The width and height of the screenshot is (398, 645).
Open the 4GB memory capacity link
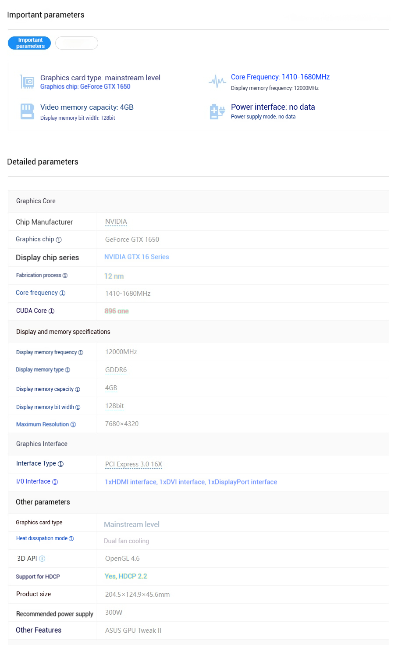click(111, 388)
